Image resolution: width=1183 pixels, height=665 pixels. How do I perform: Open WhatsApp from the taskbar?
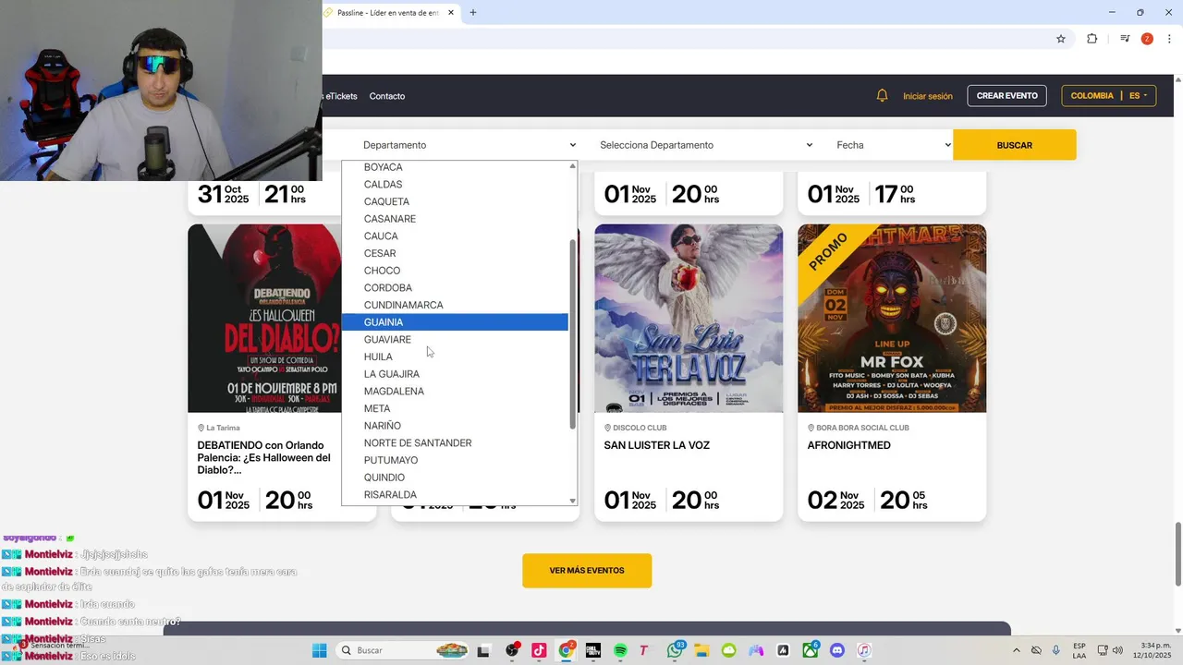675,650
